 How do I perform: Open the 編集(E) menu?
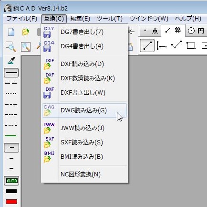(80, 19)
